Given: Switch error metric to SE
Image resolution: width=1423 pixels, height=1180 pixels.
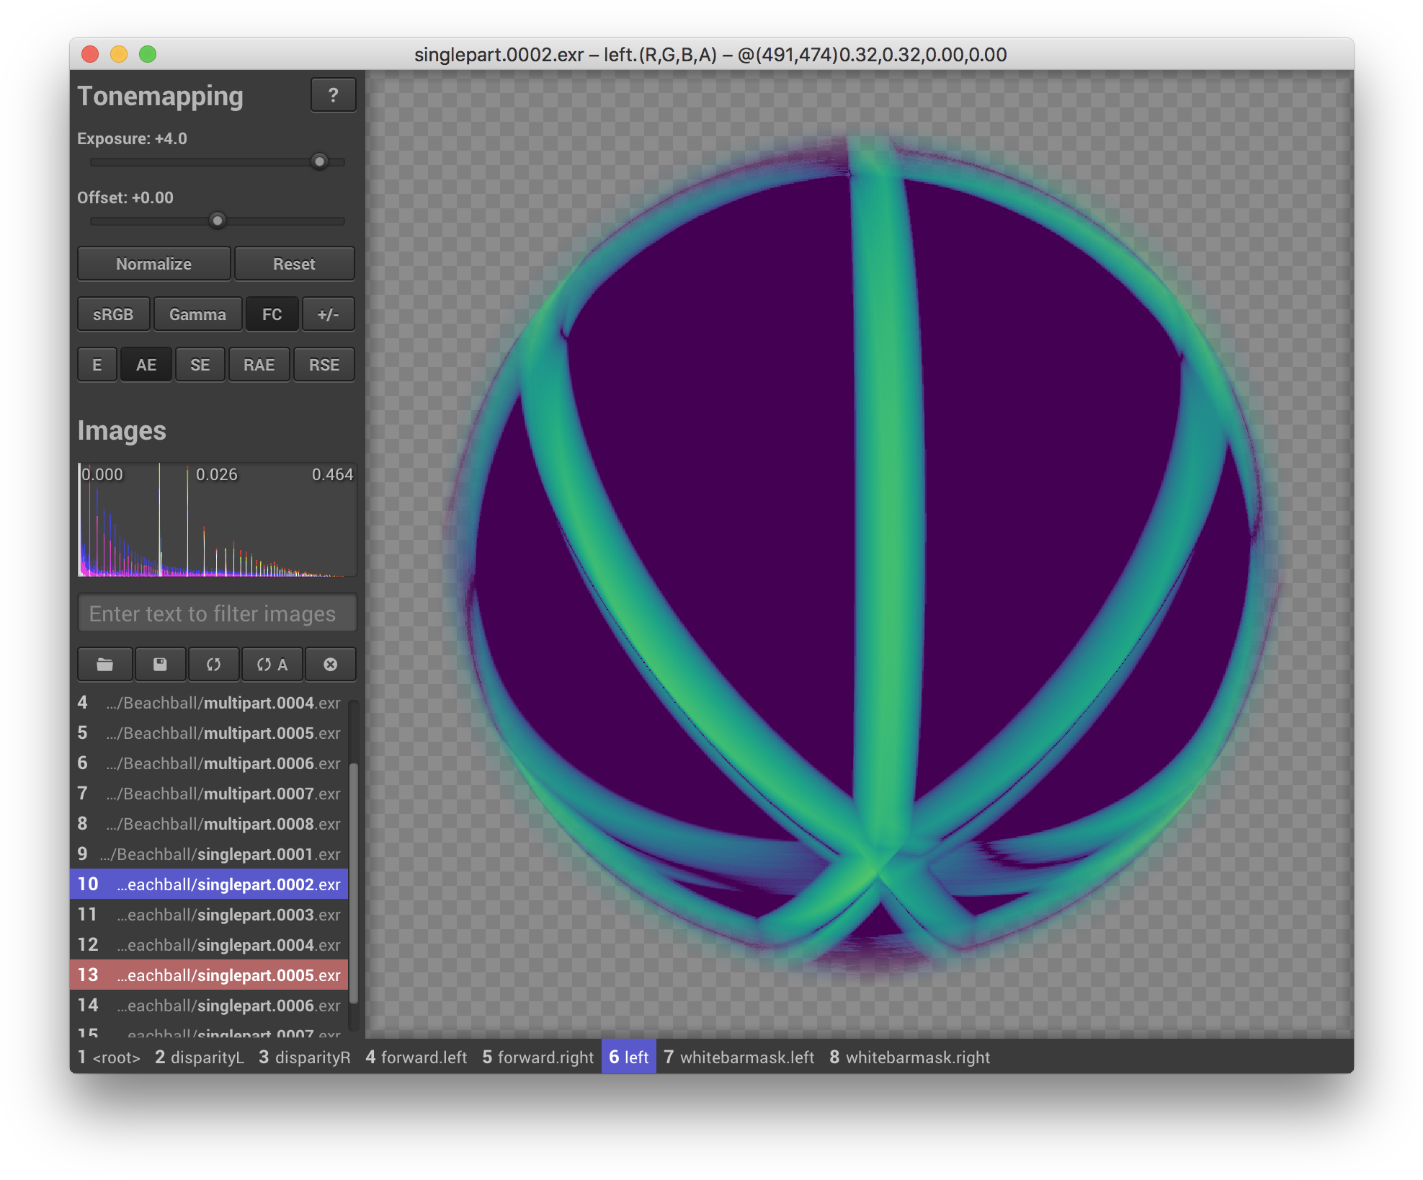Looking at the screenshot, I should [200, 364].
